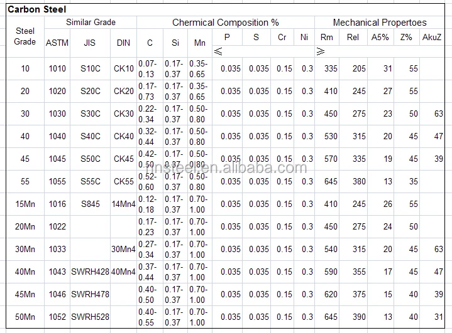Viewport: 452px width, 333px height.
Task: Click the Chermical Composition % header
Action: 226,22
